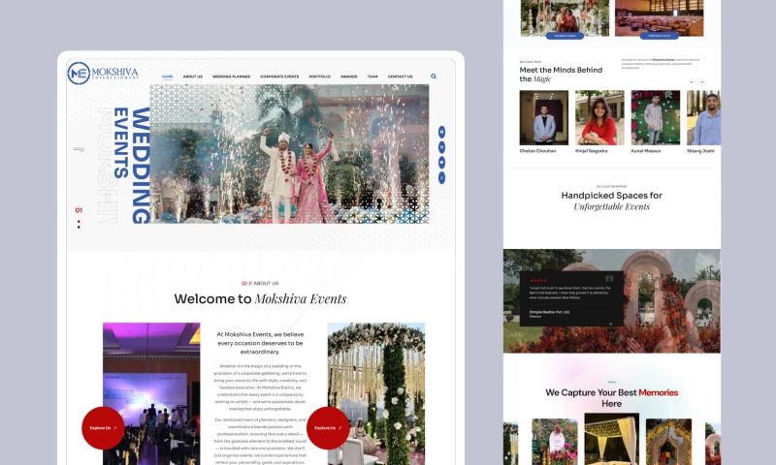Click the 'Kinjal Nagodra' name label

(x=591, y=151)
